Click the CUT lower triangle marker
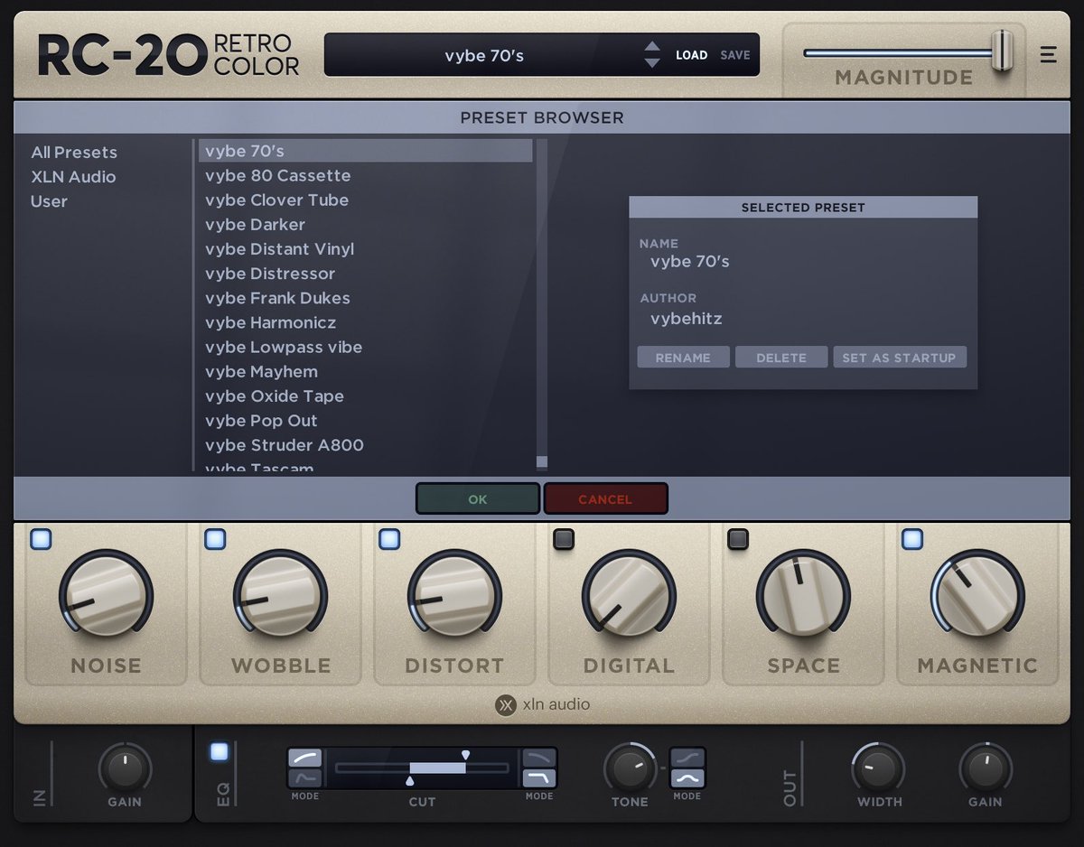 (x=410, y=781)
